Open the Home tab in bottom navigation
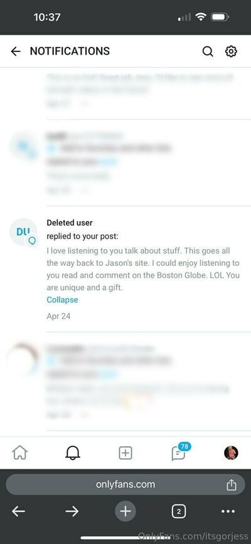Image resolution: width=251 pixels, height=544 pixels. (x=20, y=453)
